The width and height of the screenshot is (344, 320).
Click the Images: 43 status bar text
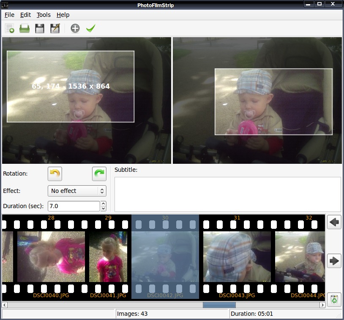tap(132, 314)
